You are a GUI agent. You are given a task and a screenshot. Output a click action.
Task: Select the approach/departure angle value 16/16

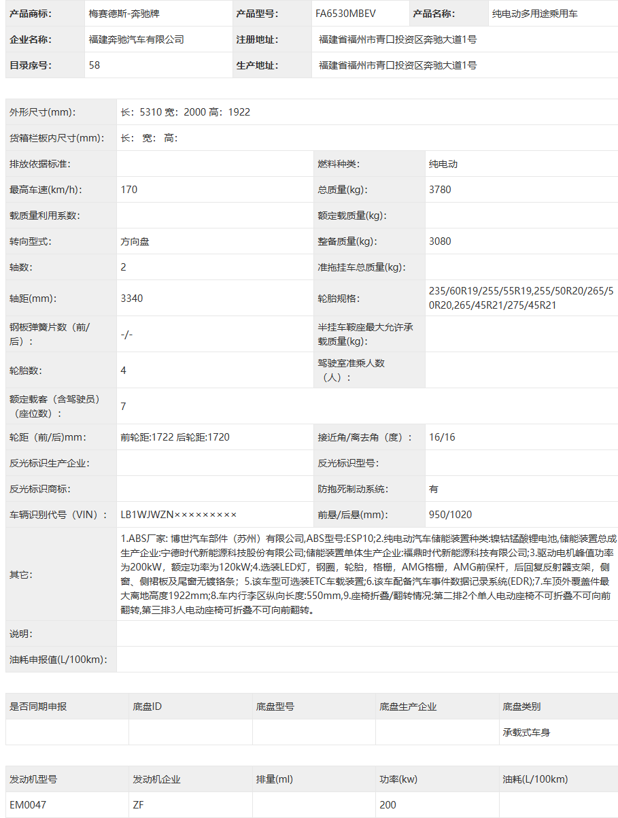click(x=442, y=437)
